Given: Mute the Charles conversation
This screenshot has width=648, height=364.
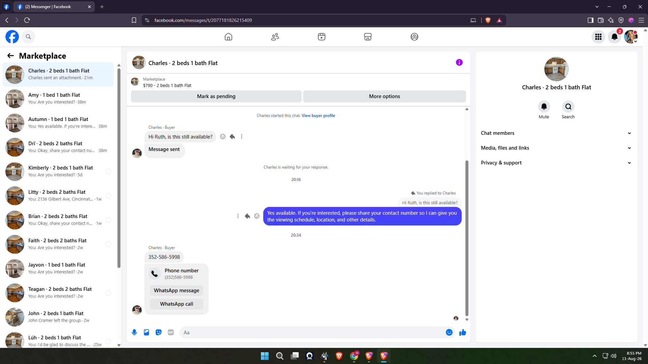Looking at the screenshot, I should pos(544,107).
